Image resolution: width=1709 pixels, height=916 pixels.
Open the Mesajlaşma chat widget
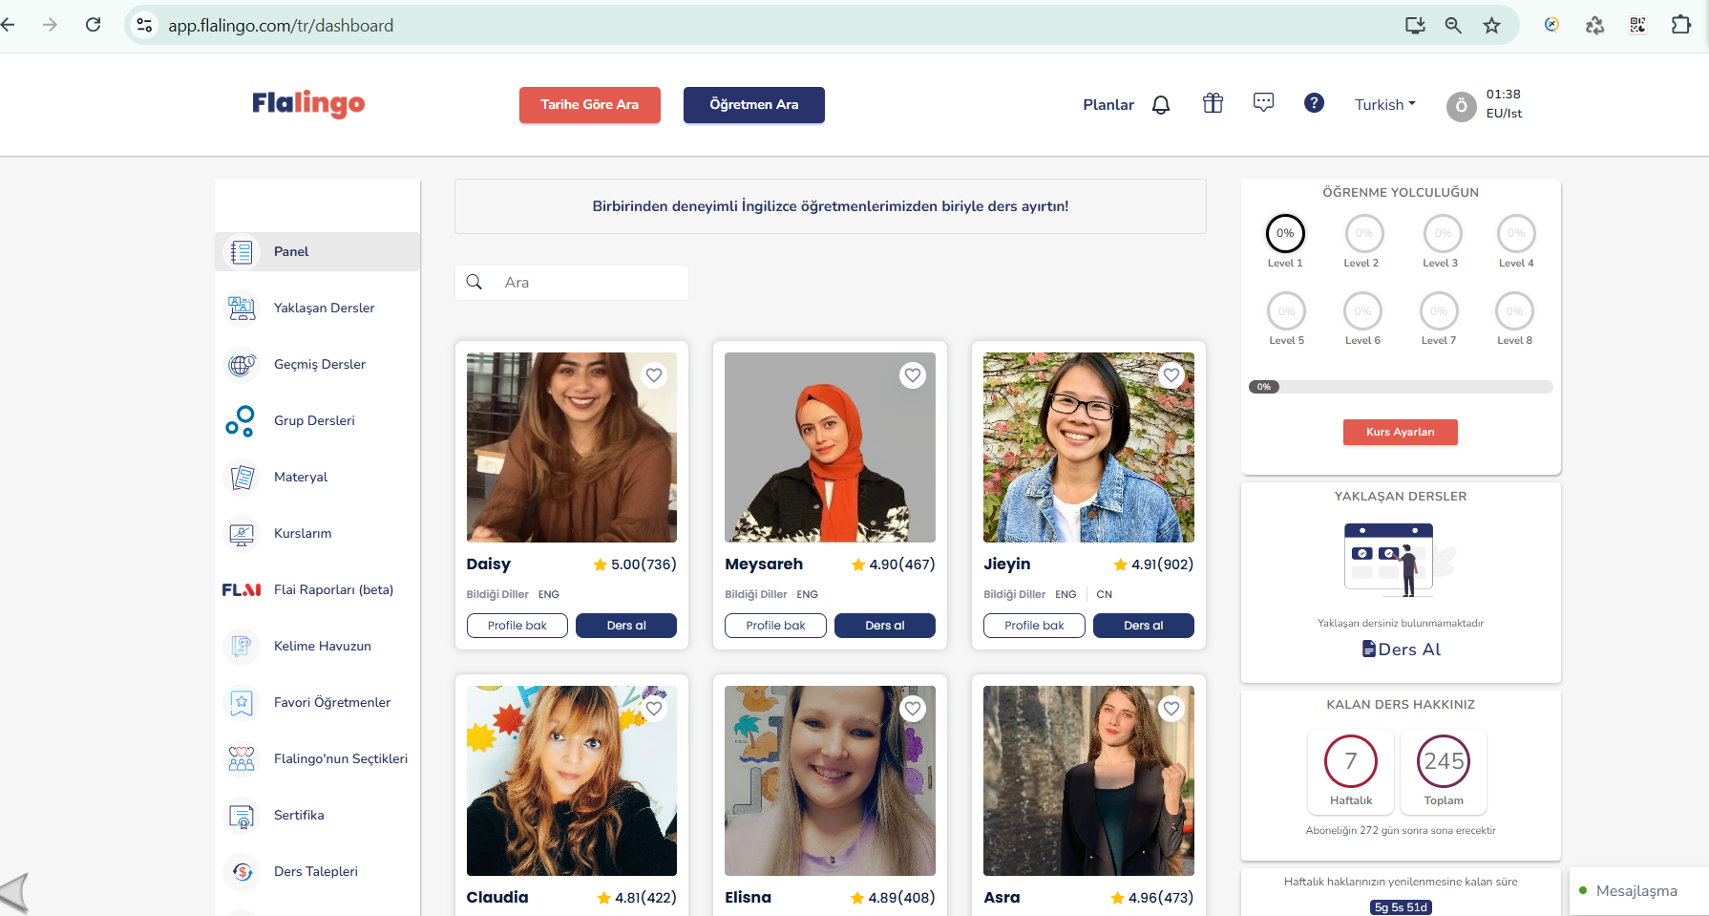coord(1639,891)
